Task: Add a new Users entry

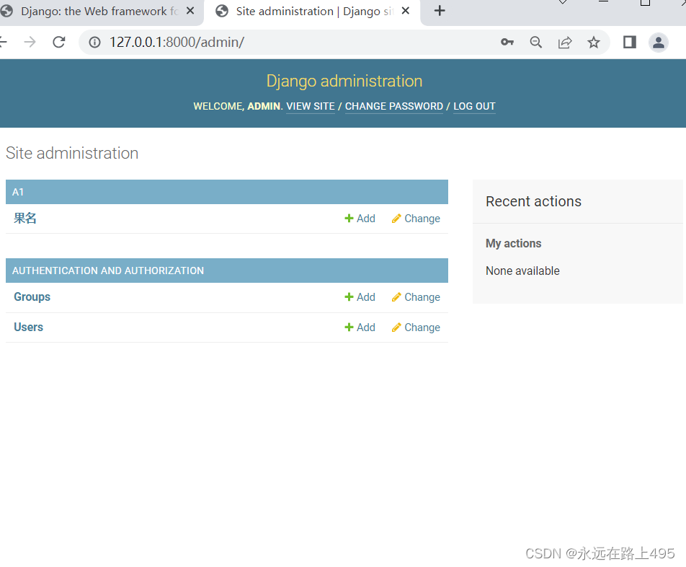Action: click(360, 328)
